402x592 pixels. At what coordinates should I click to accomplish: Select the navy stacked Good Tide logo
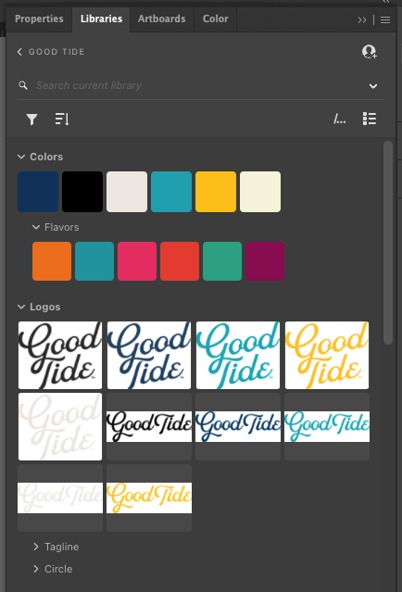149,355
